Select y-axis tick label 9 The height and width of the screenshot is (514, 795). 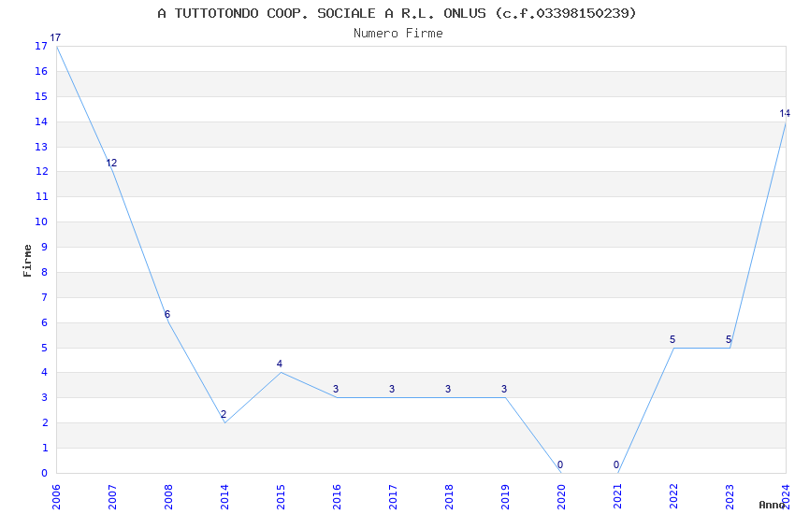click(45, 247)
